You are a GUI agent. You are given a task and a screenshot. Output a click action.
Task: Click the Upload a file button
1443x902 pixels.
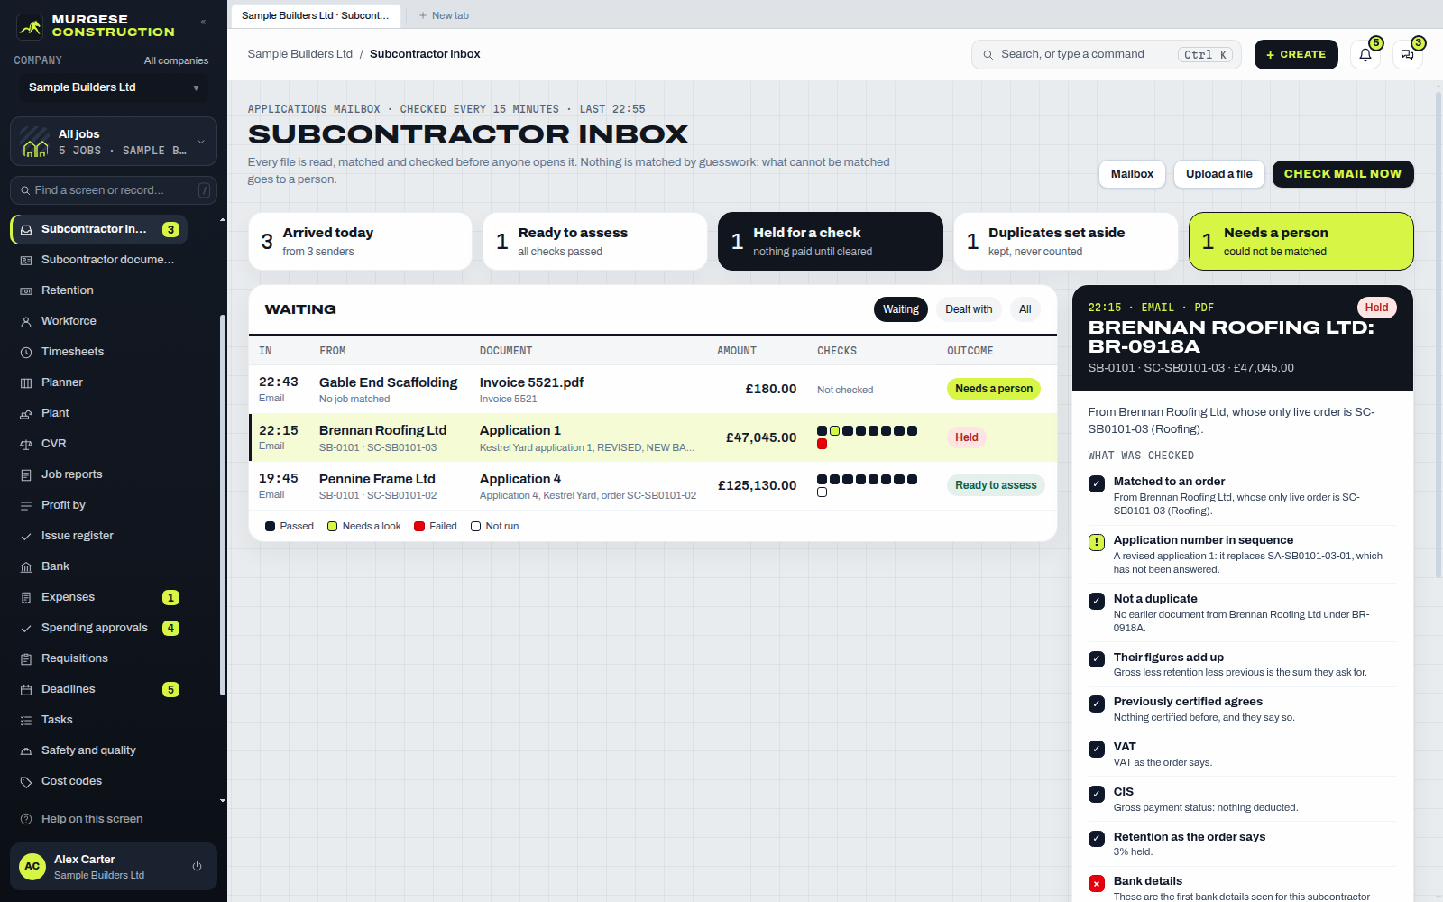point(1219,174)
